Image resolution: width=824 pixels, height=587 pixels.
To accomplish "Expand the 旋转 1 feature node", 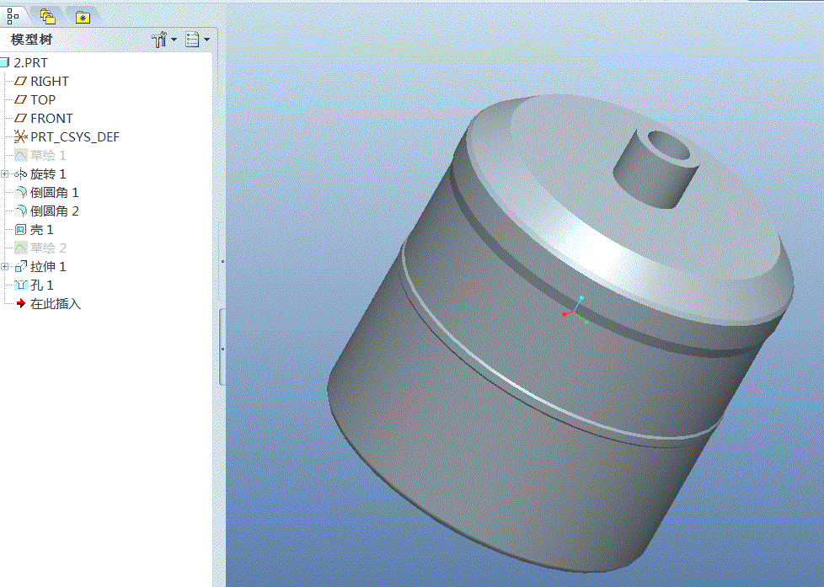I will point(5,174).
